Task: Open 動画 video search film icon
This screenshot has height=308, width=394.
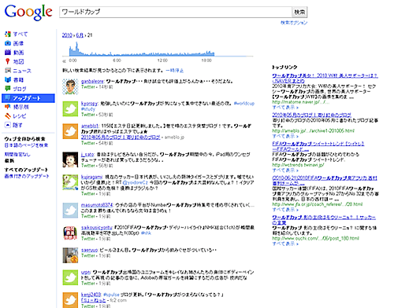Action: click(8, 52)
